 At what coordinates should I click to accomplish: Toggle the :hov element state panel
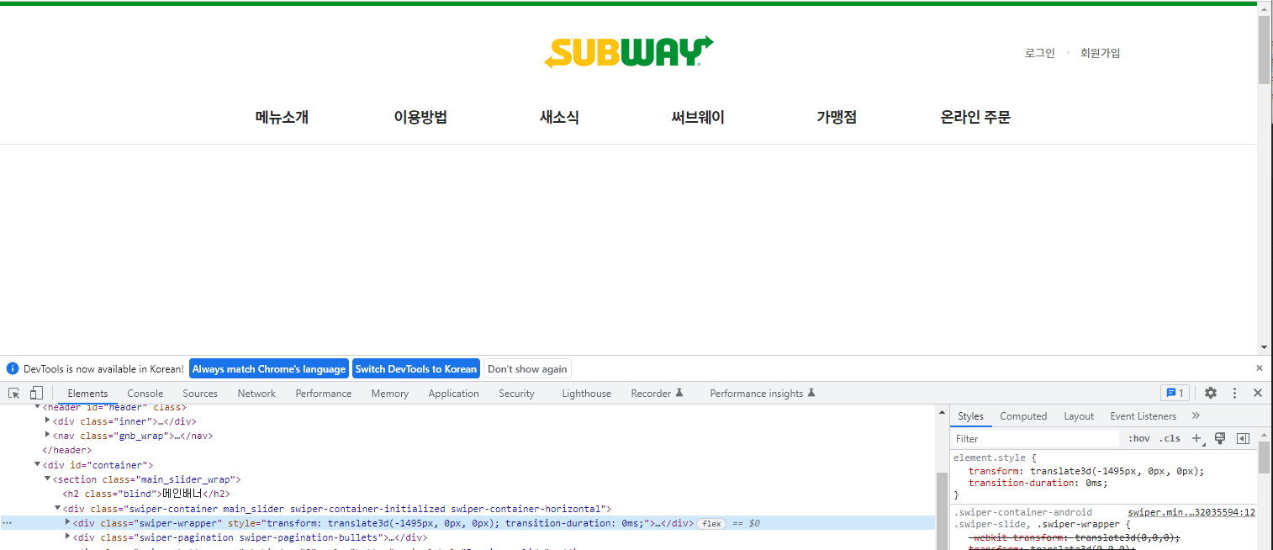click(x=1138, y=438)
